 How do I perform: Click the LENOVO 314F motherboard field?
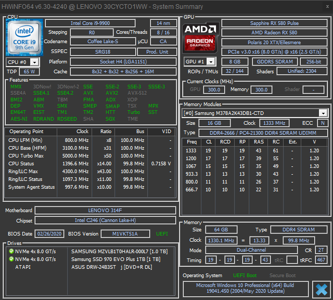point(105,211)
